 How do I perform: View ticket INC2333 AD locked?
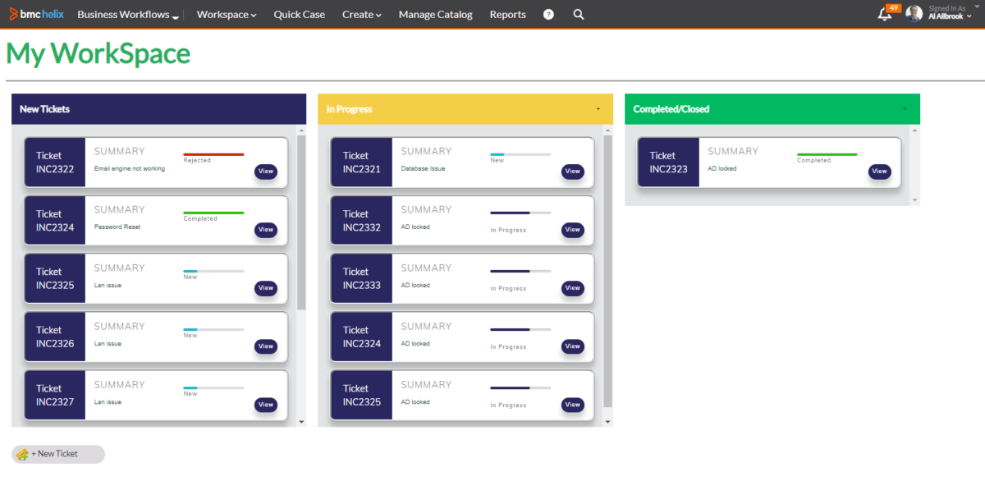coord(573,288)
